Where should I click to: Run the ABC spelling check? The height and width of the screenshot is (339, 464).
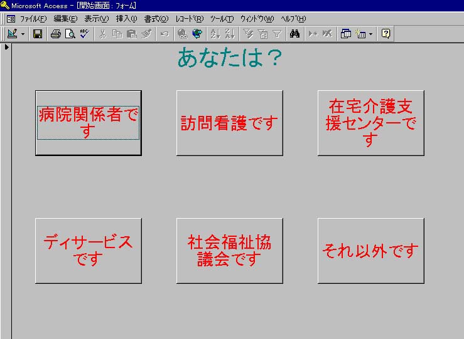pos(84,34)
